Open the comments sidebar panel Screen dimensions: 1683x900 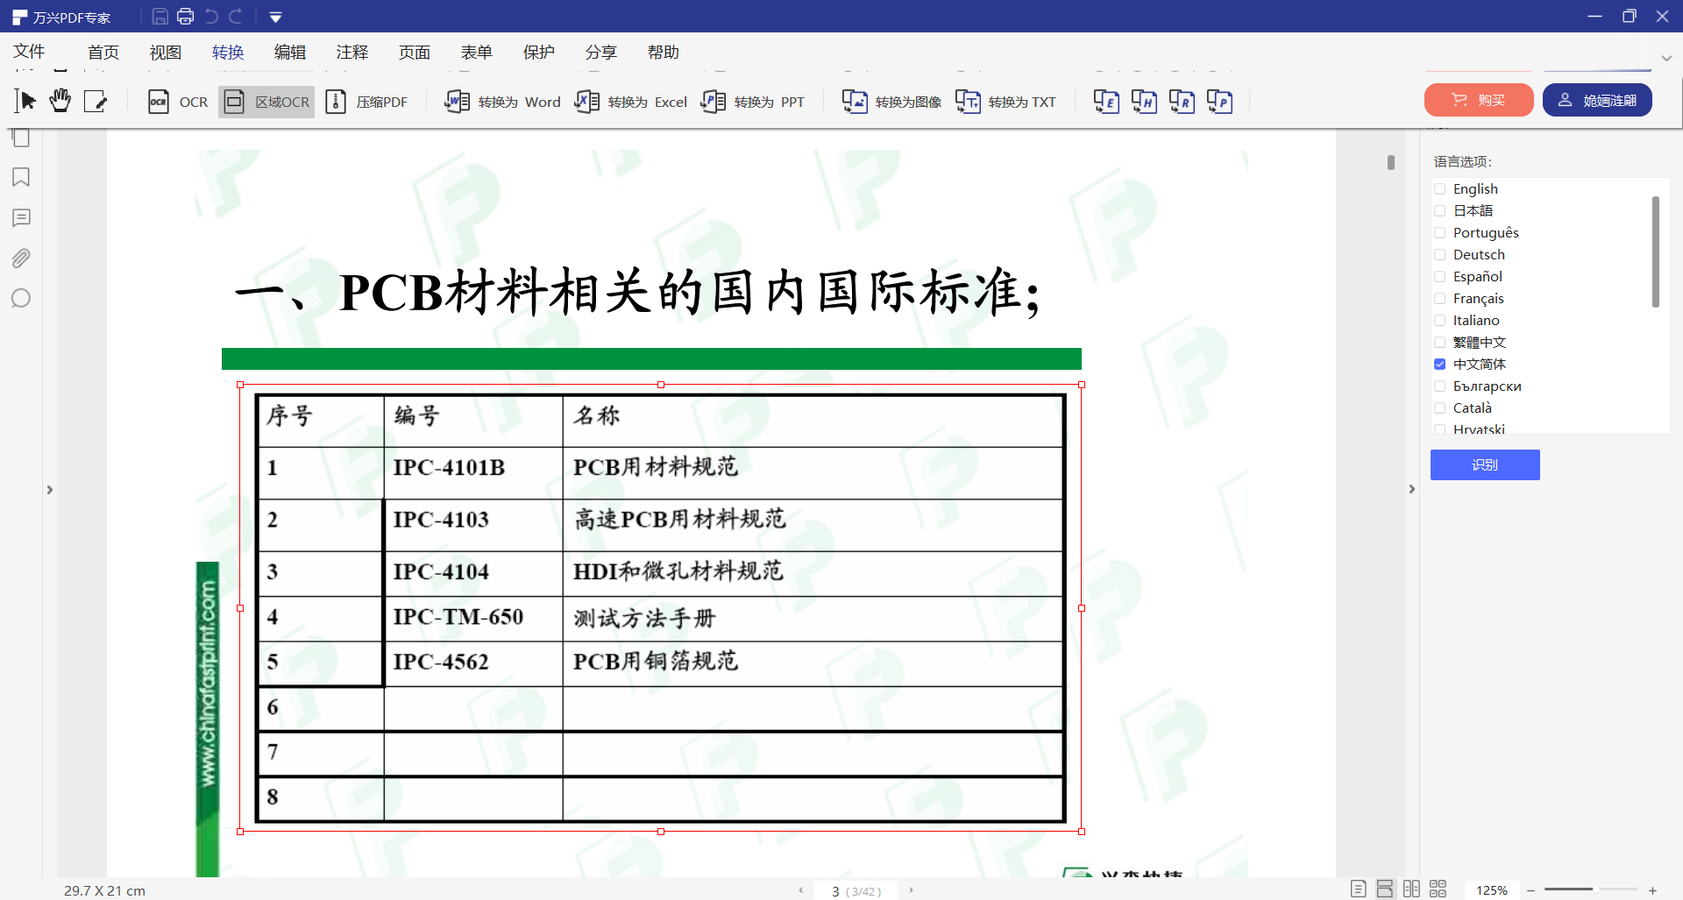pos(21,217)
